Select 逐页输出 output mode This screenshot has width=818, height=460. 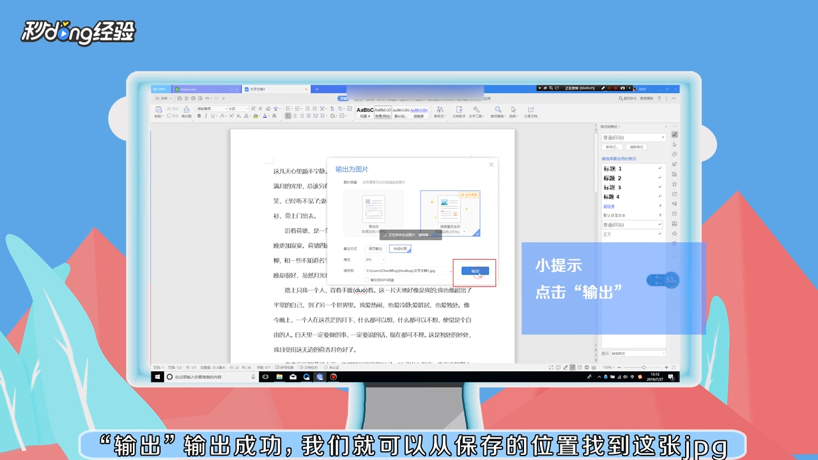375,249
